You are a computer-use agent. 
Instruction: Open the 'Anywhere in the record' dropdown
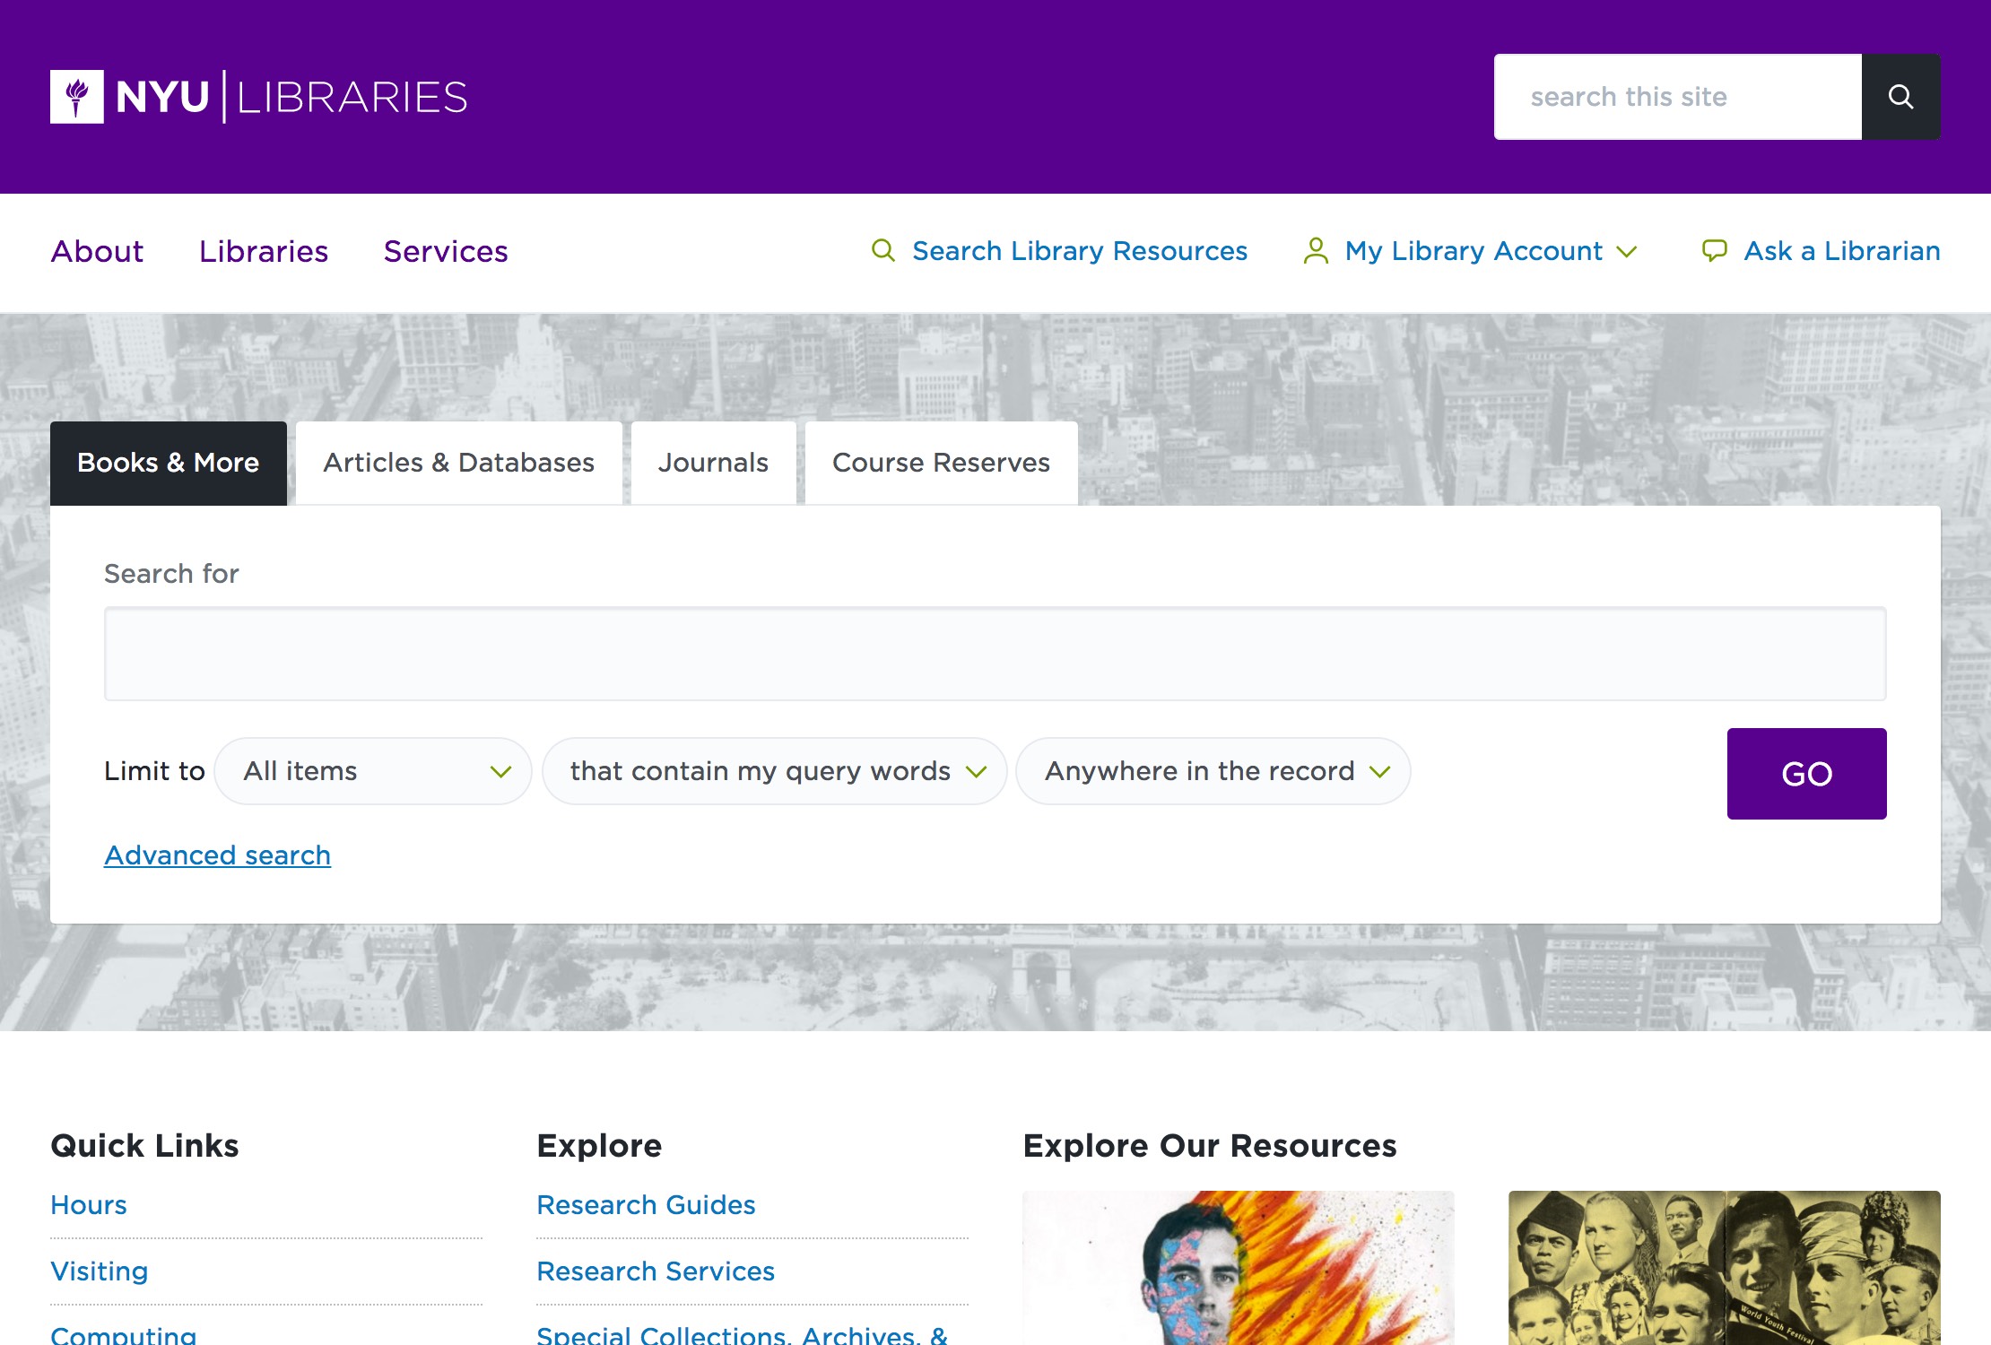pyautogui.click(x=1213, y=771)
